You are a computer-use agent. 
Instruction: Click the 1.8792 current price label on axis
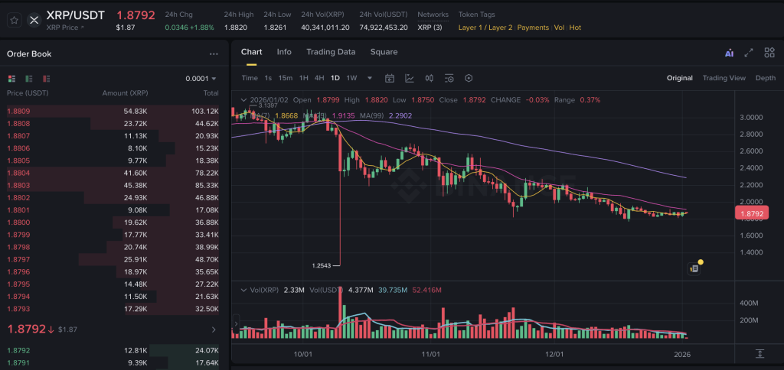pyautogui.click(x=751, y=214)
